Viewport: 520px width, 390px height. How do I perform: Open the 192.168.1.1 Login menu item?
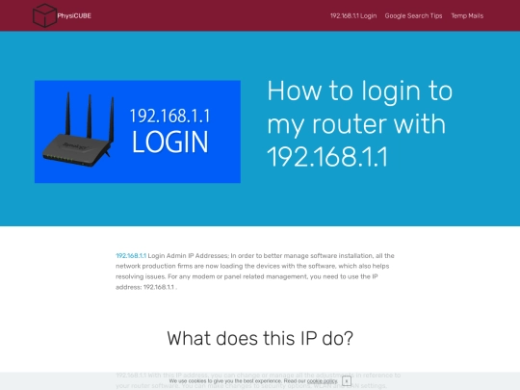click(353, 16)
